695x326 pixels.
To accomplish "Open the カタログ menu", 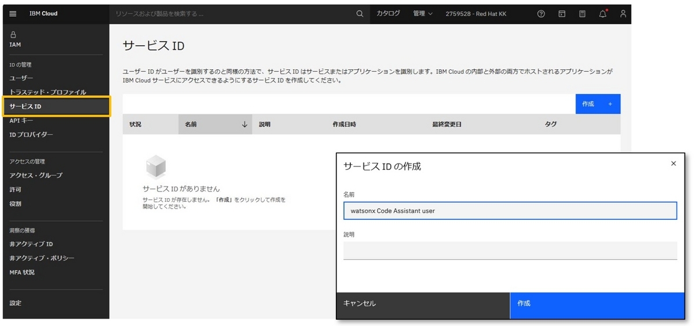I will click(x=388, y=14).
